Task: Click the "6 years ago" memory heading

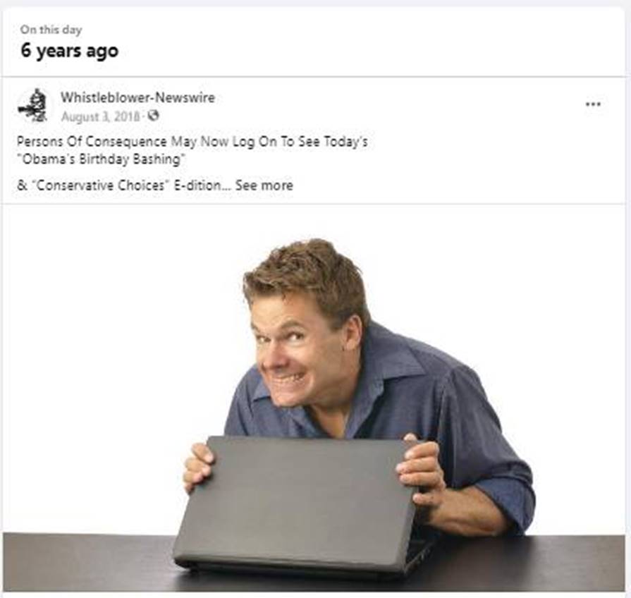Action: pyautogui.click(x=70, y=51)
